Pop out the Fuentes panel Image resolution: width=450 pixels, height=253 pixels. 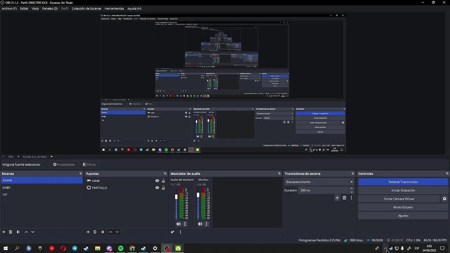pyautogui.click(x=165, y=174)
